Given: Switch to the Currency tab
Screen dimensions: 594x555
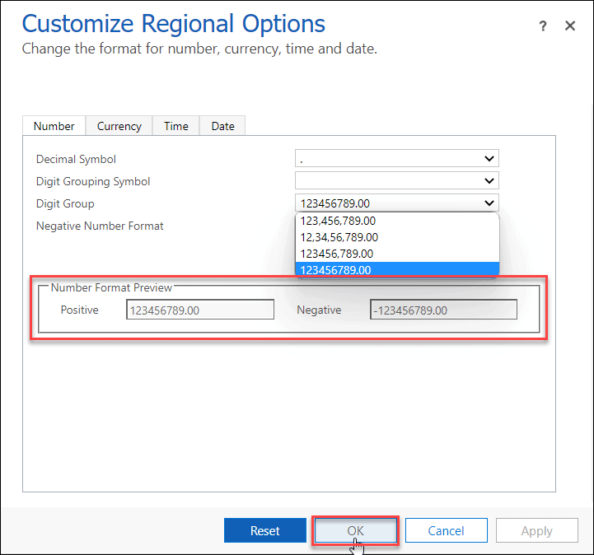Looking at the screenshot, I should pos(119,126).
